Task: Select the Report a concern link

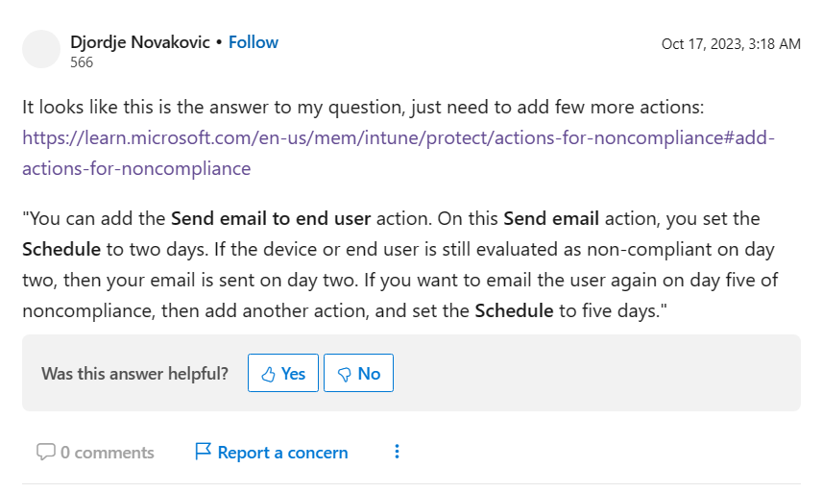Action: click(282, 453)
